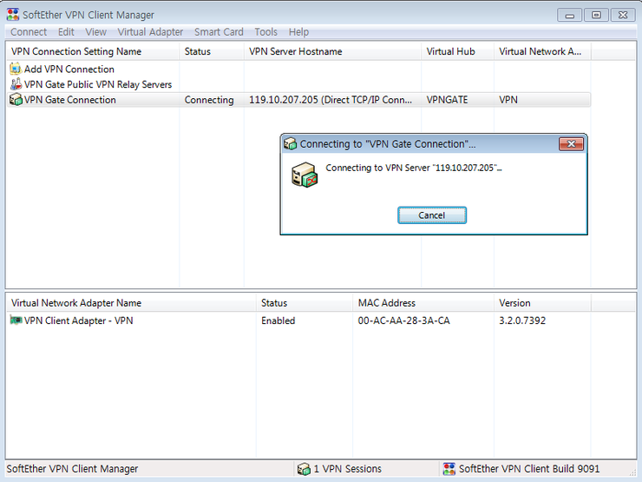This screenshot has width=642, height=482.
Task: Click the 119.10.207.205 hostname cell
Action: tap(331, 100)
